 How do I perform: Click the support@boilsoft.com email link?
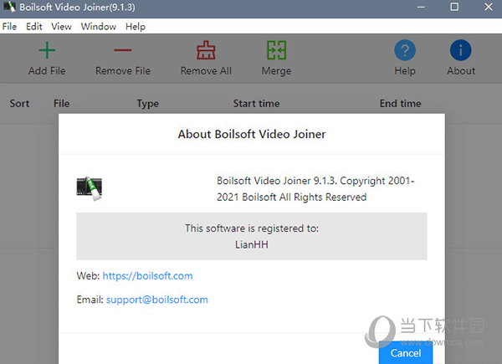point(157,300)
